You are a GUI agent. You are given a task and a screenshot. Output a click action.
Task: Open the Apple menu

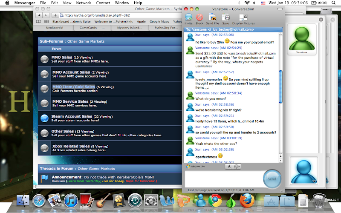7,3
